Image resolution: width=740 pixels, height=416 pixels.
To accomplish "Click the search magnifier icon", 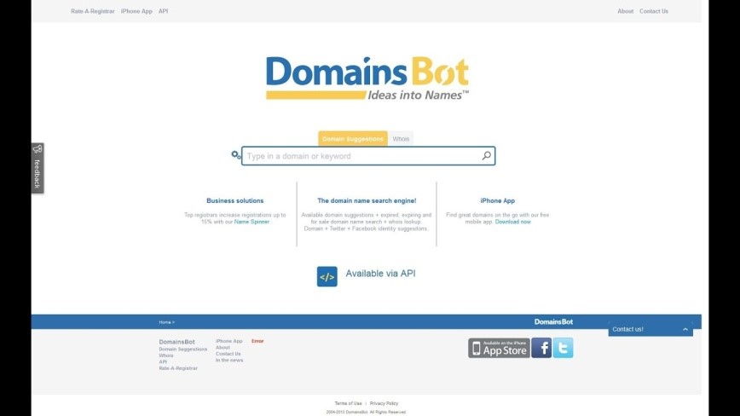I will click(486, 156).
